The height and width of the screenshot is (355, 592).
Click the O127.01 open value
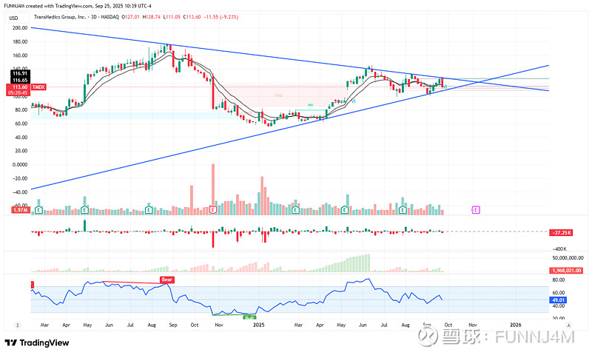coord(131,17)
